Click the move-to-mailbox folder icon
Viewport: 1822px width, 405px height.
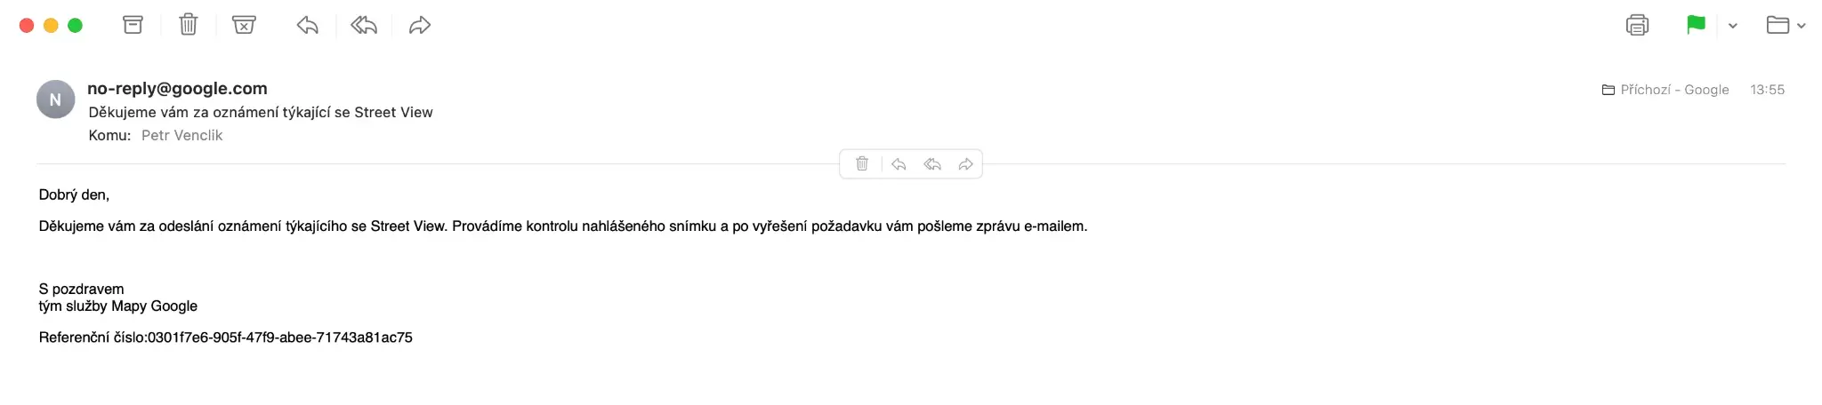pos(1778,25)
